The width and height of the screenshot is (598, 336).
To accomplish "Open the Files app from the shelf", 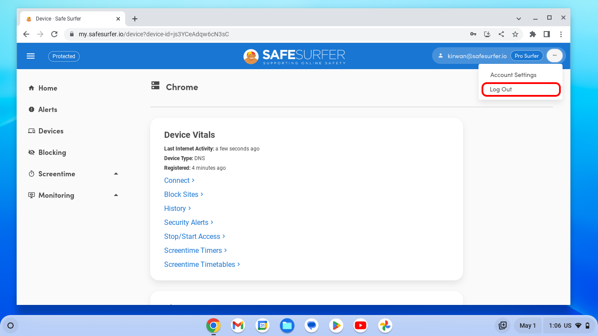I will [x=287, y=325].
